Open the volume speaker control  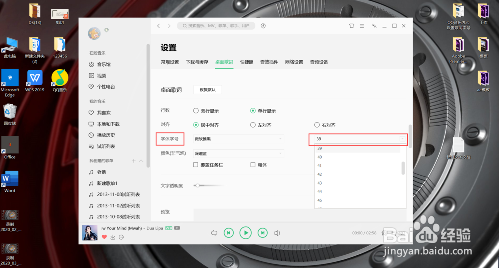[x=277, y=233]
